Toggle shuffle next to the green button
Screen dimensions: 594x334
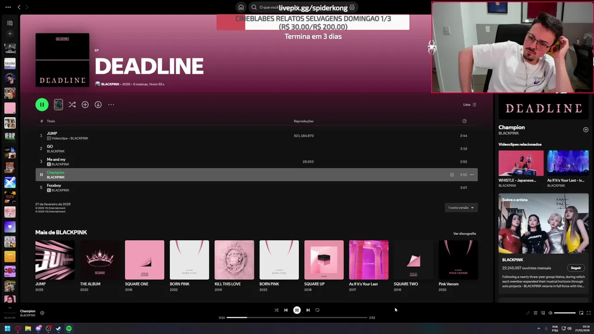(72, 105)
